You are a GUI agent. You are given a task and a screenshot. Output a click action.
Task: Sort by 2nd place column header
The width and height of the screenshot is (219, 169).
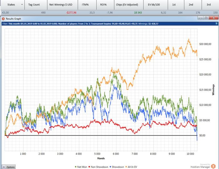pyautogui.click(x=191, y=5)
